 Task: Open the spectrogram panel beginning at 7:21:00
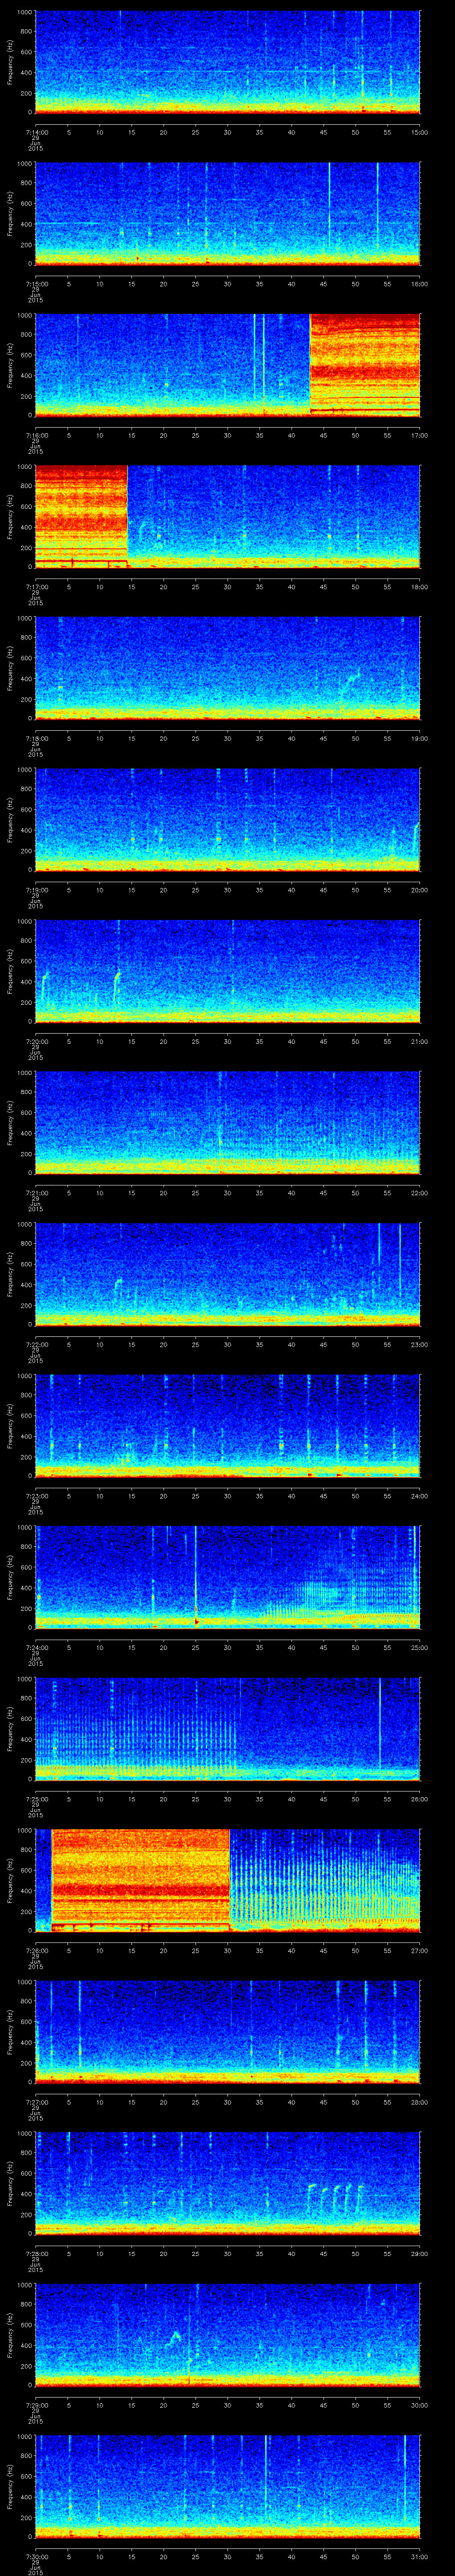click(227, 1122)
